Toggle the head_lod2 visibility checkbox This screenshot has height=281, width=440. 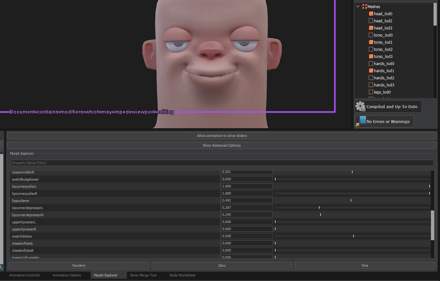pyautogui.click(x=371, y=21)
